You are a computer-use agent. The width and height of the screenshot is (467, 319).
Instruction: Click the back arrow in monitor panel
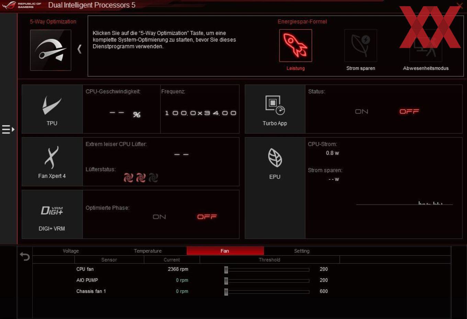click(x=25, y=256)
